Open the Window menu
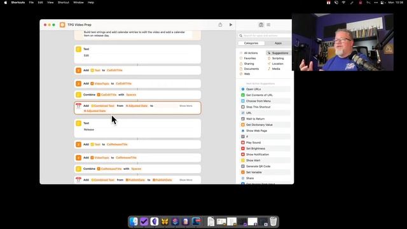Viewport: 407px width, 229px height. pyautogui.click(x=78, y=3)
